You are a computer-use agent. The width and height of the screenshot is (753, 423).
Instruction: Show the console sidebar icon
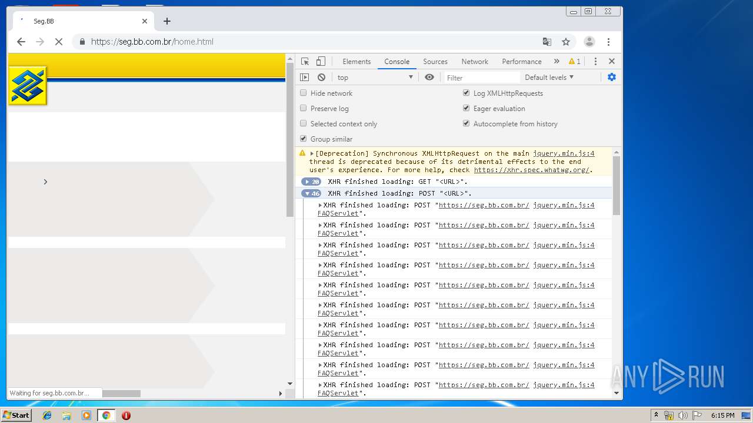(304, 77)
